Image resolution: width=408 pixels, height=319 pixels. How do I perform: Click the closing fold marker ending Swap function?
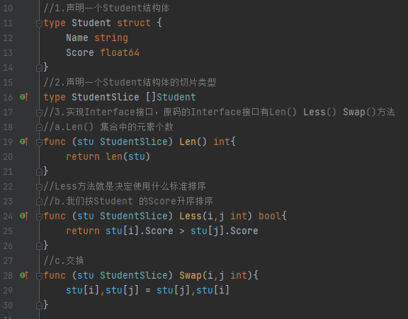point(39,306)
